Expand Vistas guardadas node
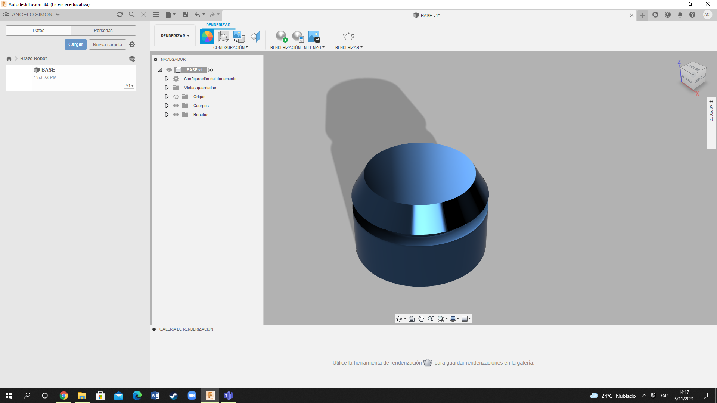The image size is (717, 403). (167, 88)
